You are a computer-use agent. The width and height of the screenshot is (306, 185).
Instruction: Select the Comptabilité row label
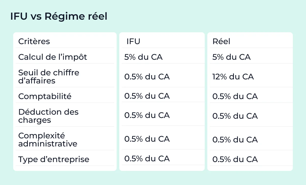point(45,96)
